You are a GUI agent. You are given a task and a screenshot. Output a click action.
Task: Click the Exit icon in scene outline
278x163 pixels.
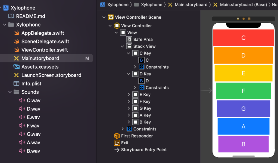[117, 143]
